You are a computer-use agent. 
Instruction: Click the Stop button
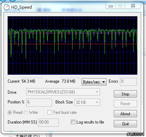[x=125, y=94]
